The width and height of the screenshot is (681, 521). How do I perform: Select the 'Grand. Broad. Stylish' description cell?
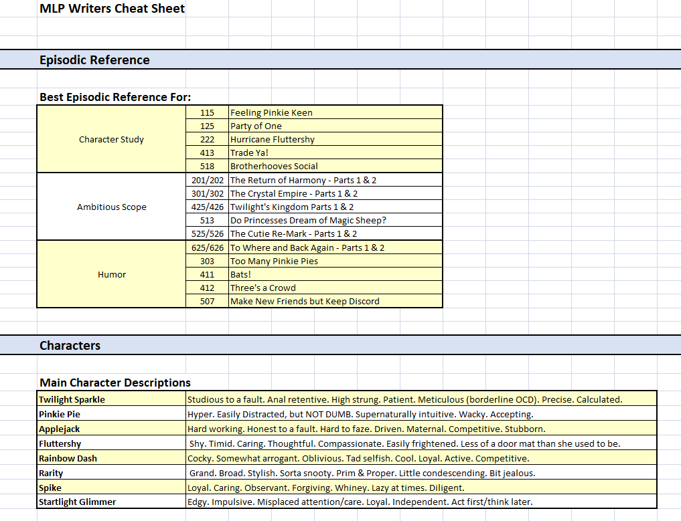[421, 473]
